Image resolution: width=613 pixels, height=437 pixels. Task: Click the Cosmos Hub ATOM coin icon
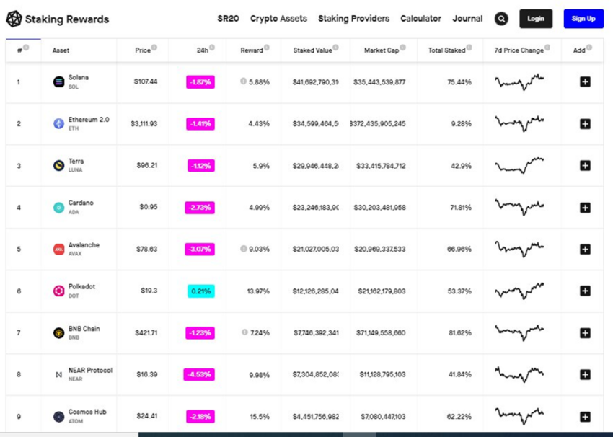coord(58,417)
